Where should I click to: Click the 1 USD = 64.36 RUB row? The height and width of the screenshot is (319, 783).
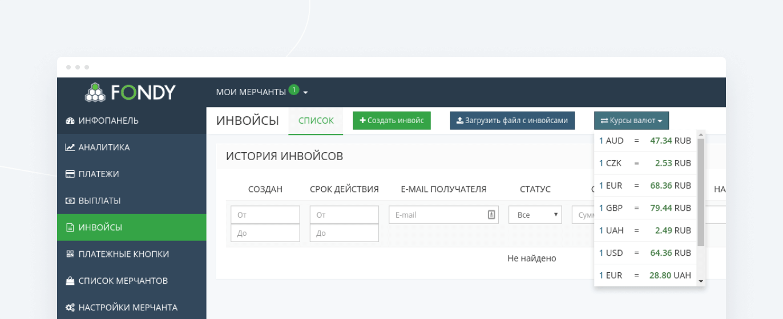[x=645, y=253]
